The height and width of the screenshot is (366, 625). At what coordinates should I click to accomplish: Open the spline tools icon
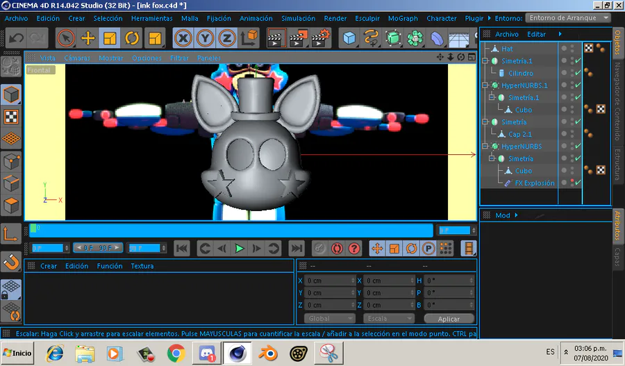[371, 38]
